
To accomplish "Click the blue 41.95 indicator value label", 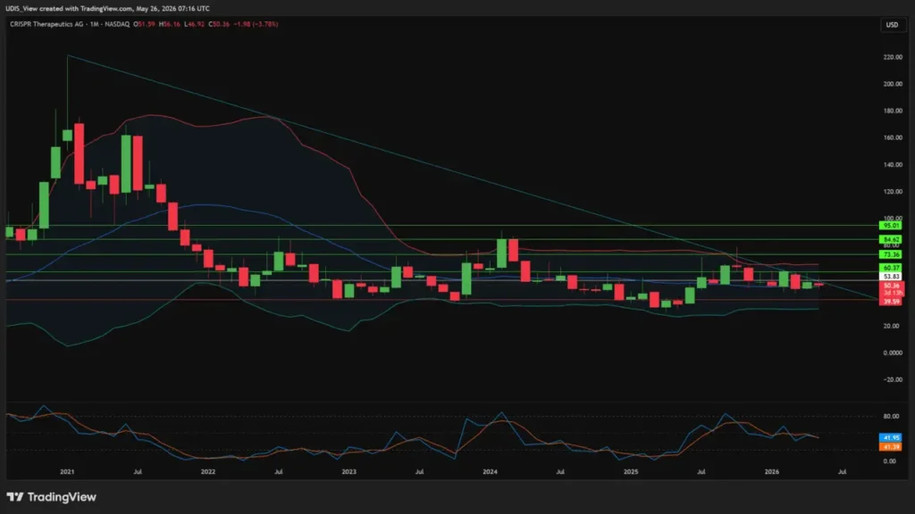I will [x=891, y=437].
